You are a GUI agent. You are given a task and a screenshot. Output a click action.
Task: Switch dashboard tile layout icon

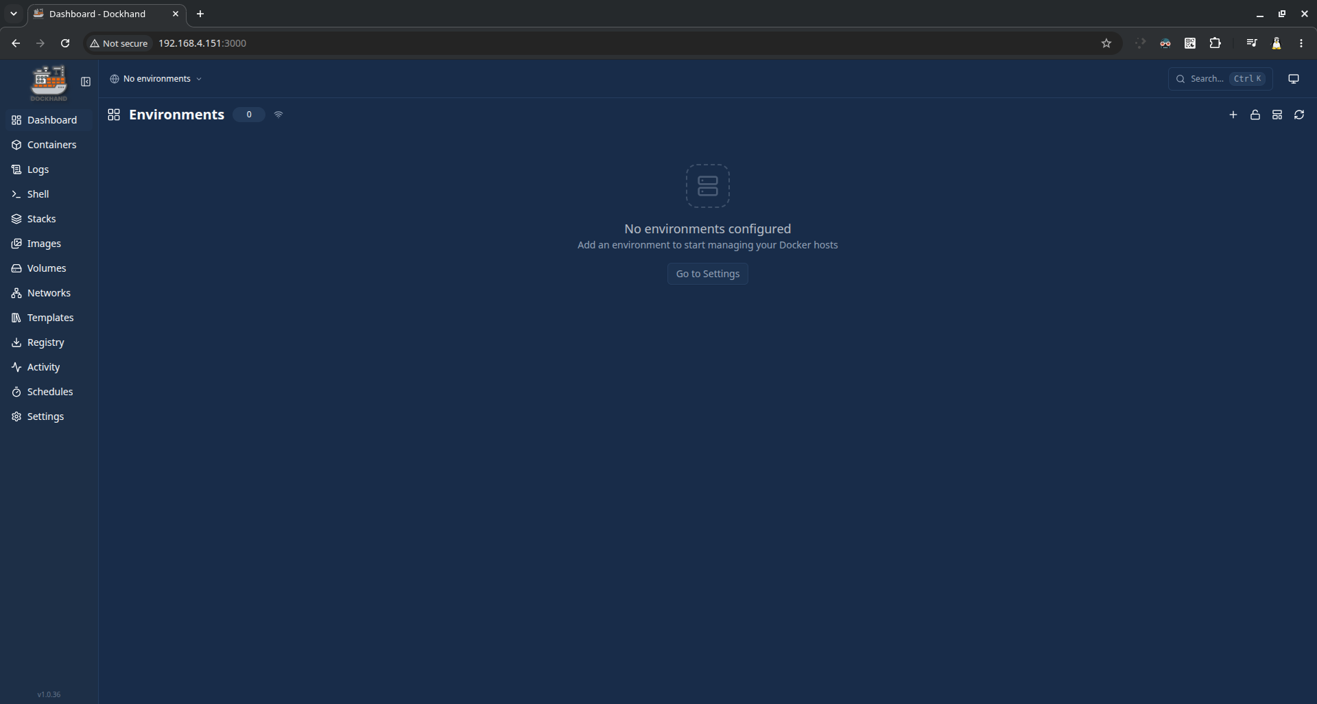tap(1277, 115)
